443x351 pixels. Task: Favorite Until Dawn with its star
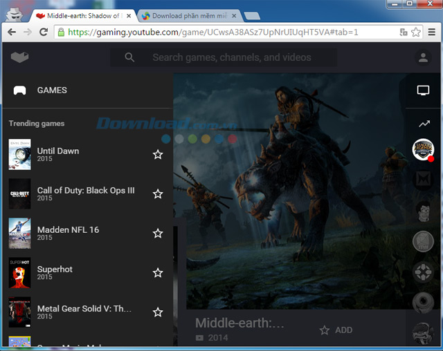coord(158,154)
